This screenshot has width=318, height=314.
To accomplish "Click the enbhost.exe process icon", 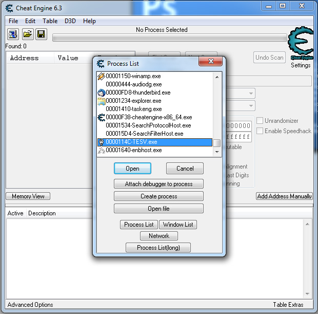I will click(101, 151).
